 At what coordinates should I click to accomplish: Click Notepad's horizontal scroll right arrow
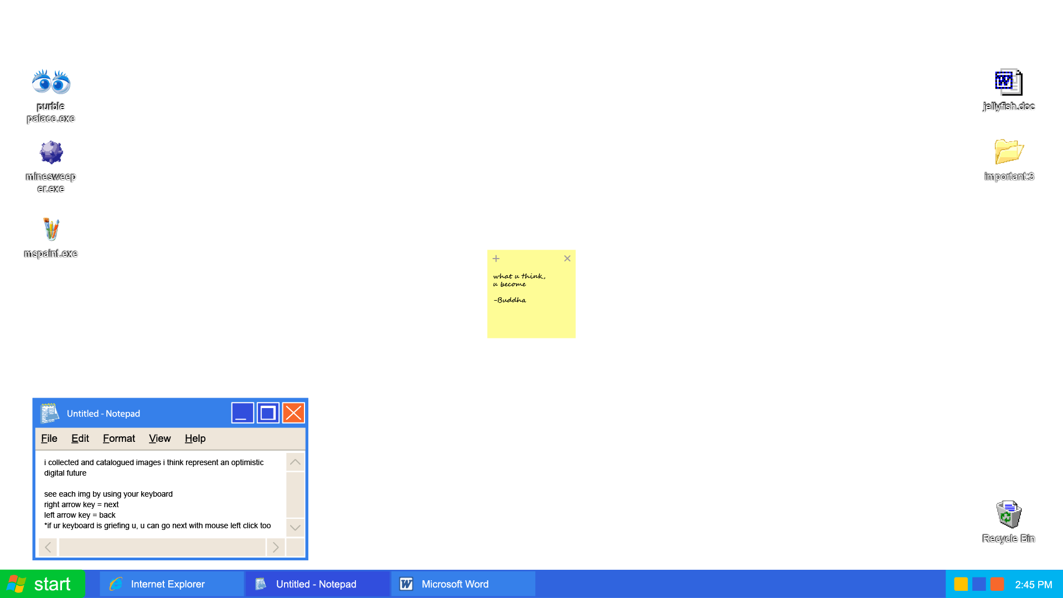(x=275, y=547)
